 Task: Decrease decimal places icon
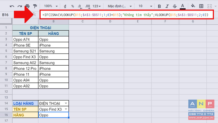click(x=80, y=6)
